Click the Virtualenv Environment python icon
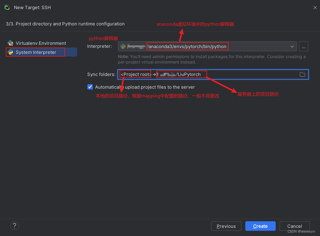The image size is (320, 236). click(x=10, y=43)
